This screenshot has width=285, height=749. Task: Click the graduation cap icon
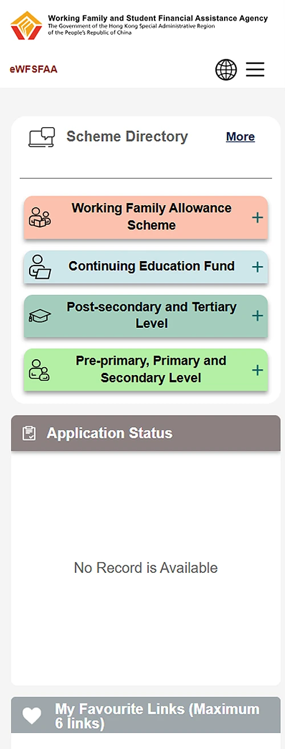tap(40, 316)
